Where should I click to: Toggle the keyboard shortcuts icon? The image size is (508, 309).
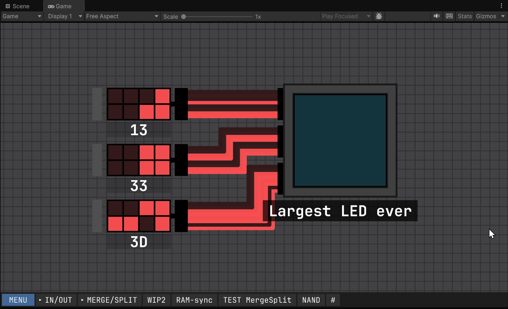[449, 16]
